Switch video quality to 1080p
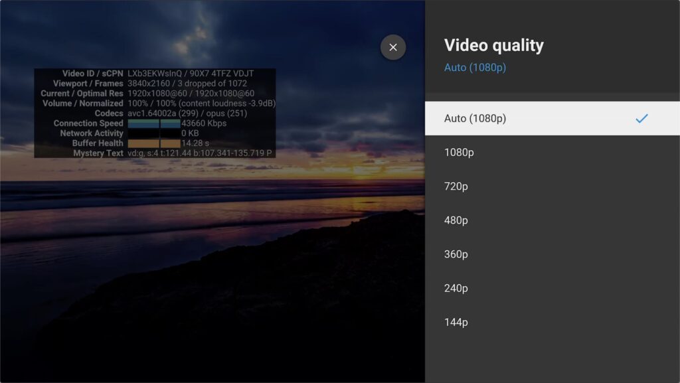This screenshot has width=680, height=383. [x=459, y=153]
